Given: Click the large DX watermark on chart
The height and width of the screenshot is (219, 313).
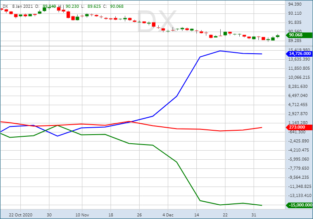Looking at the screenshot, I should pos(156,22).
